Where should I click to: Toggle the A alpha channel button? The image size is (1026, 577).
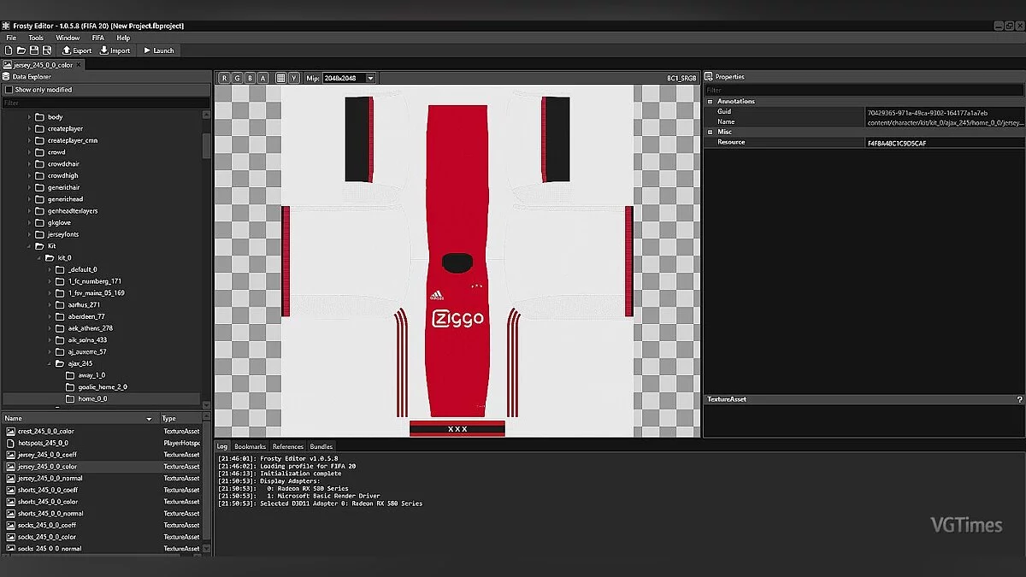point(262,78)
